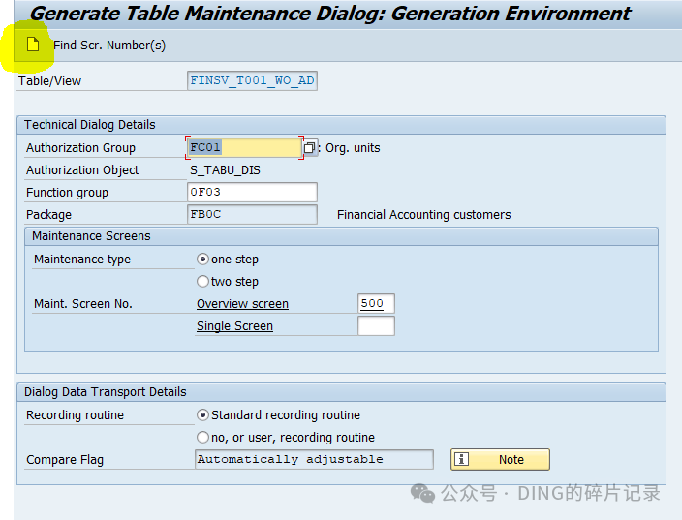Click the Overview screen number field 500

click(376, 303)
